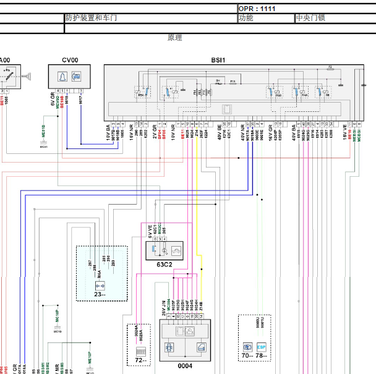Click the 78-- reference label

262,355
